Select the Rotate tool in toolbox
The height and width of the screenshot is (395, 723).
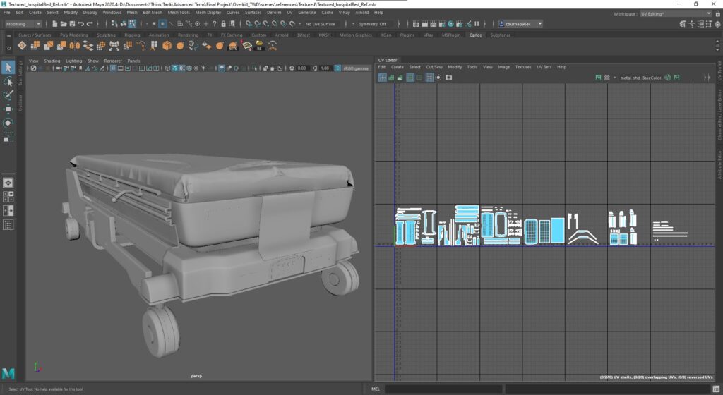[x=8, y=123]
